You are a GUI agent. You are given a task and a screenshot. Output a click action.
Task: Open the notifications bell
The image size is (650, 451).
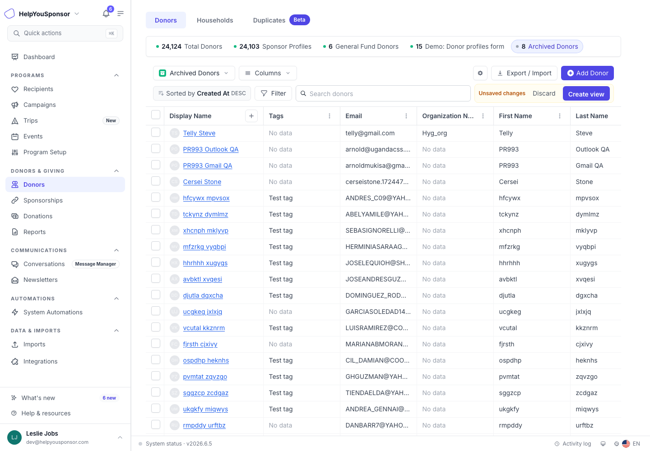106,14
